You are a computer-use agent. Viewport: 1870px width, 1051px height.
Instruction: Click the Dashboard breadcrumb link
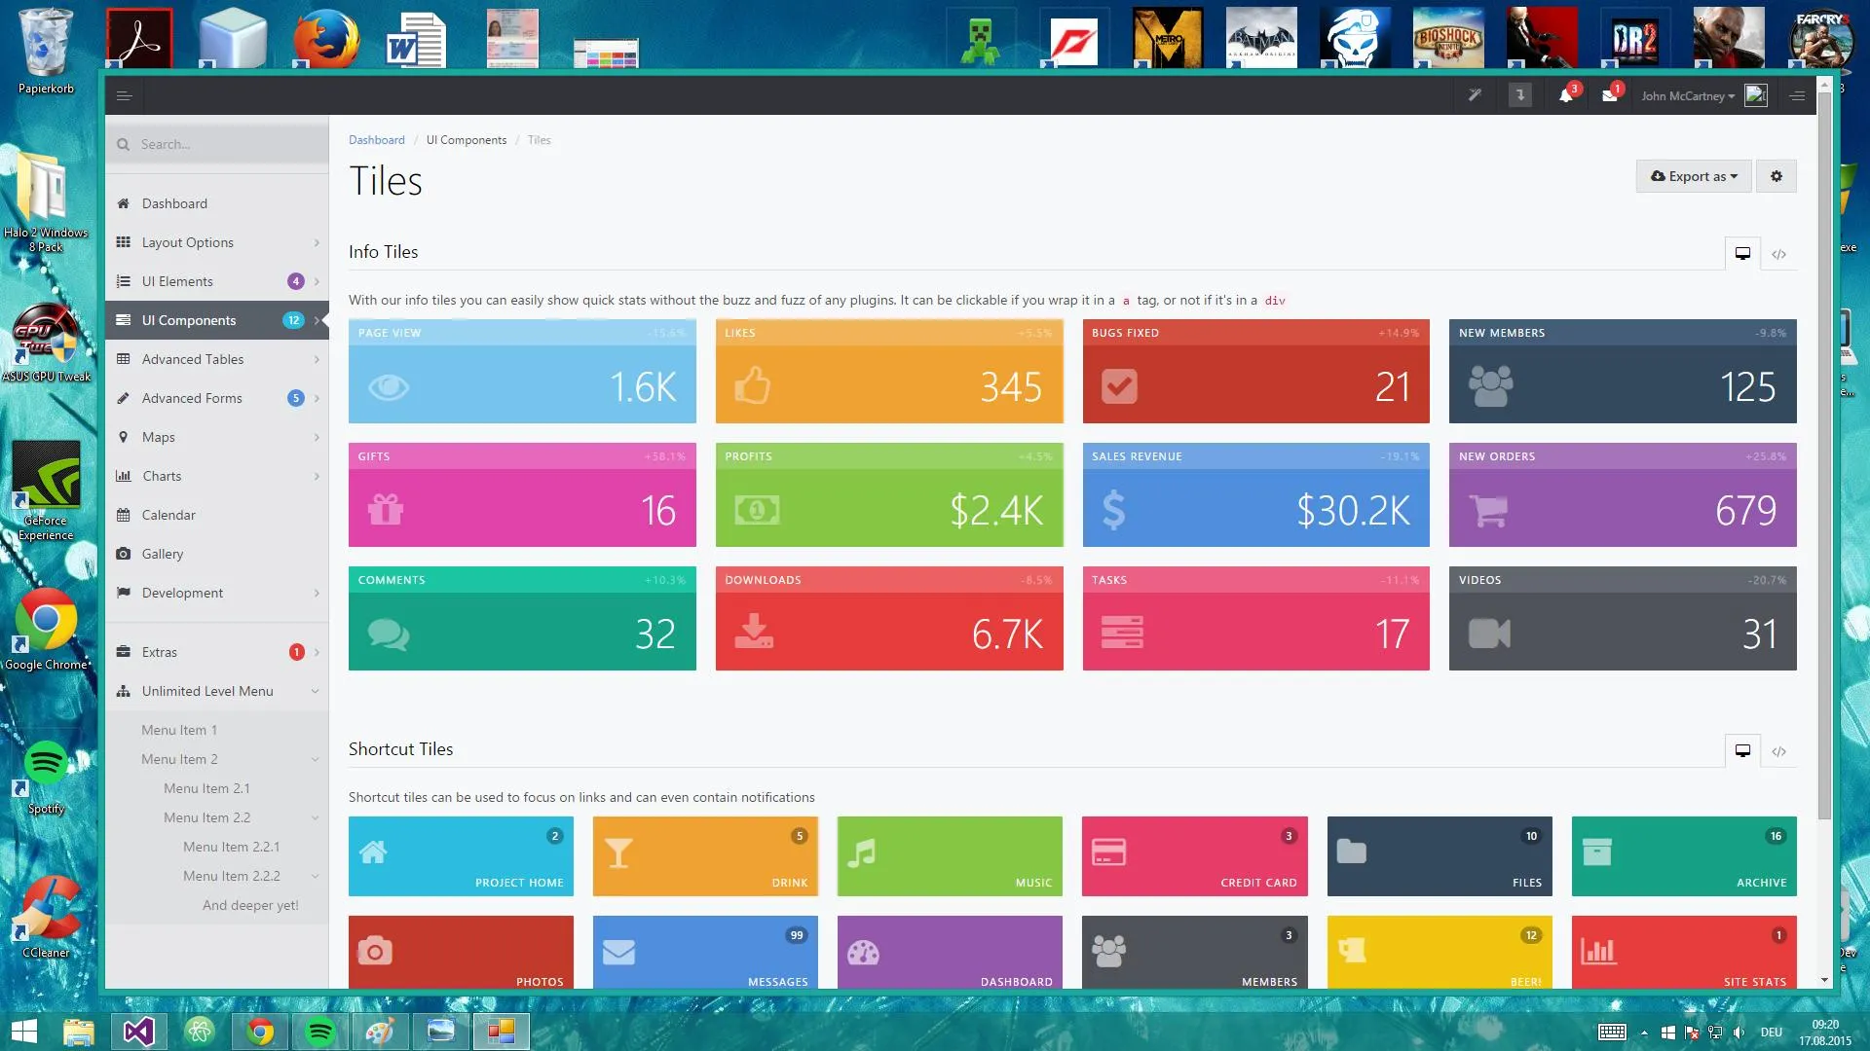[376, 140]
